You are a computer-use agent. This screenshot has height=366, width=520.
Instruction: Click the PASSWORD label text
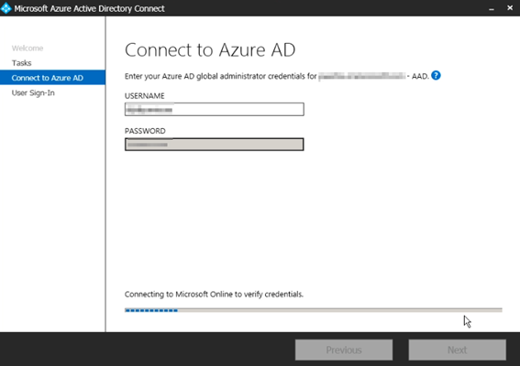pos(145,131)
